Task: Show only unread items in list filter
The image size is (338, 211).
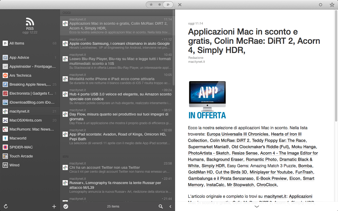Action: 159,4
